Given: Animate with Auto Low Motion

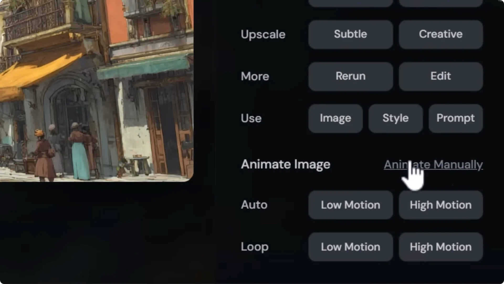Looking at the screenshot, I should click(350, 205).
